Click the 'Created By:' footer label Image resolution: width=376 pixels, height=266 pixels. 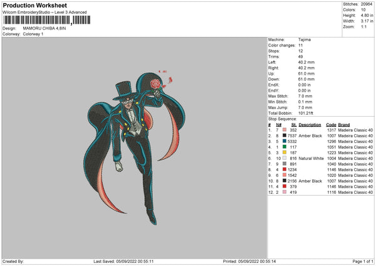(13, 262)
